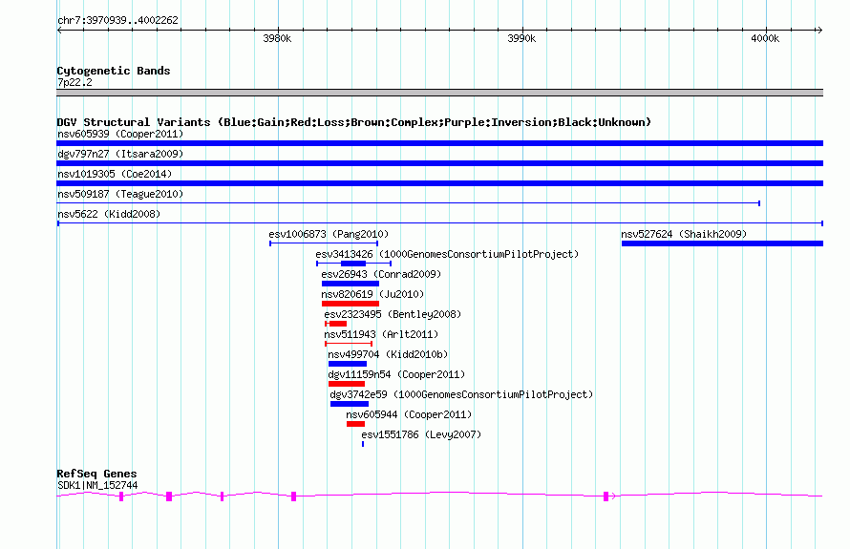This screenshot has height=549, width=850.
Task: Click the esv1006873 (Pang2010) label
Action: [x=329, y=234]
